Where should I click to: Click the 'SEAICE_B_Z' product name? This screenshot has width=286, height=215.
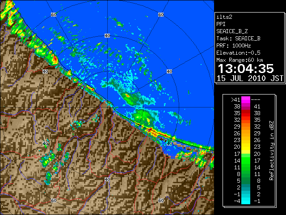tap(232, 31)
